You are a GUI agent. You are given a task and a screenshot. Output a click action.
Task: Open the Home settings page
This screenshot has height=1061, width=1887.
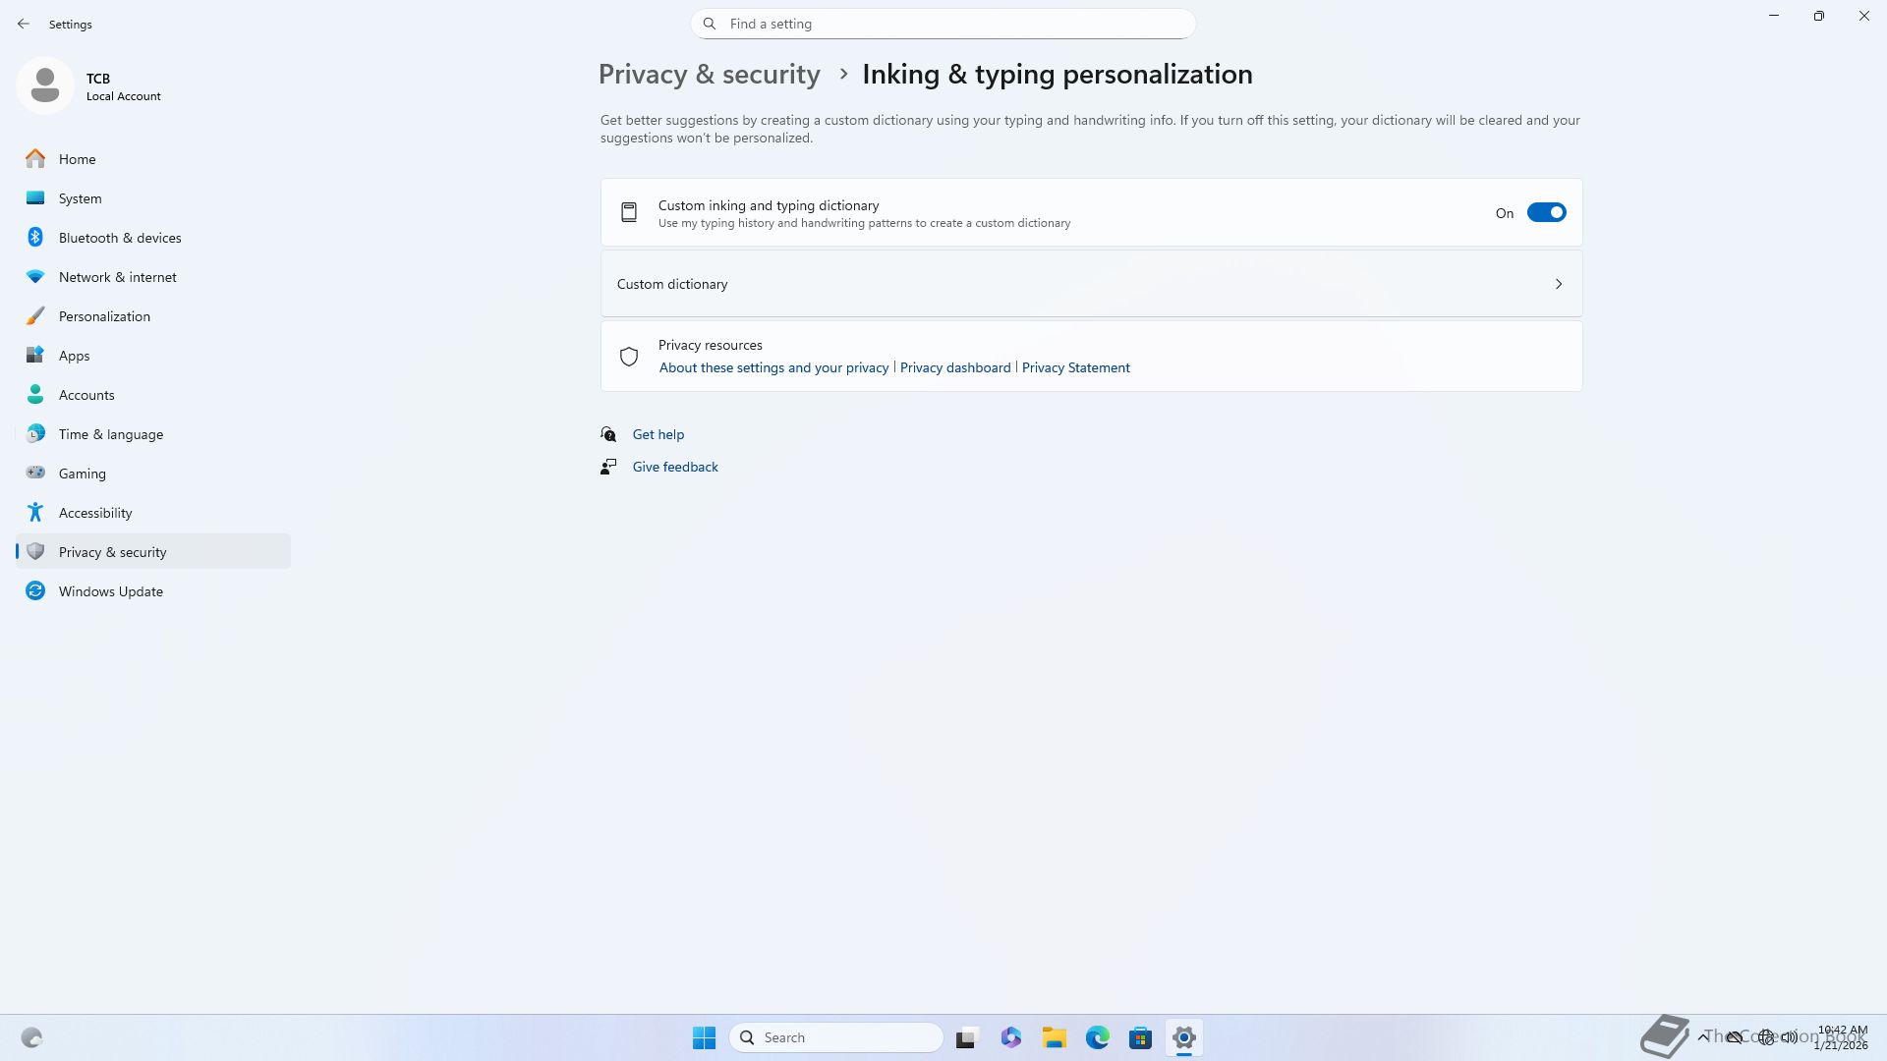77,159
